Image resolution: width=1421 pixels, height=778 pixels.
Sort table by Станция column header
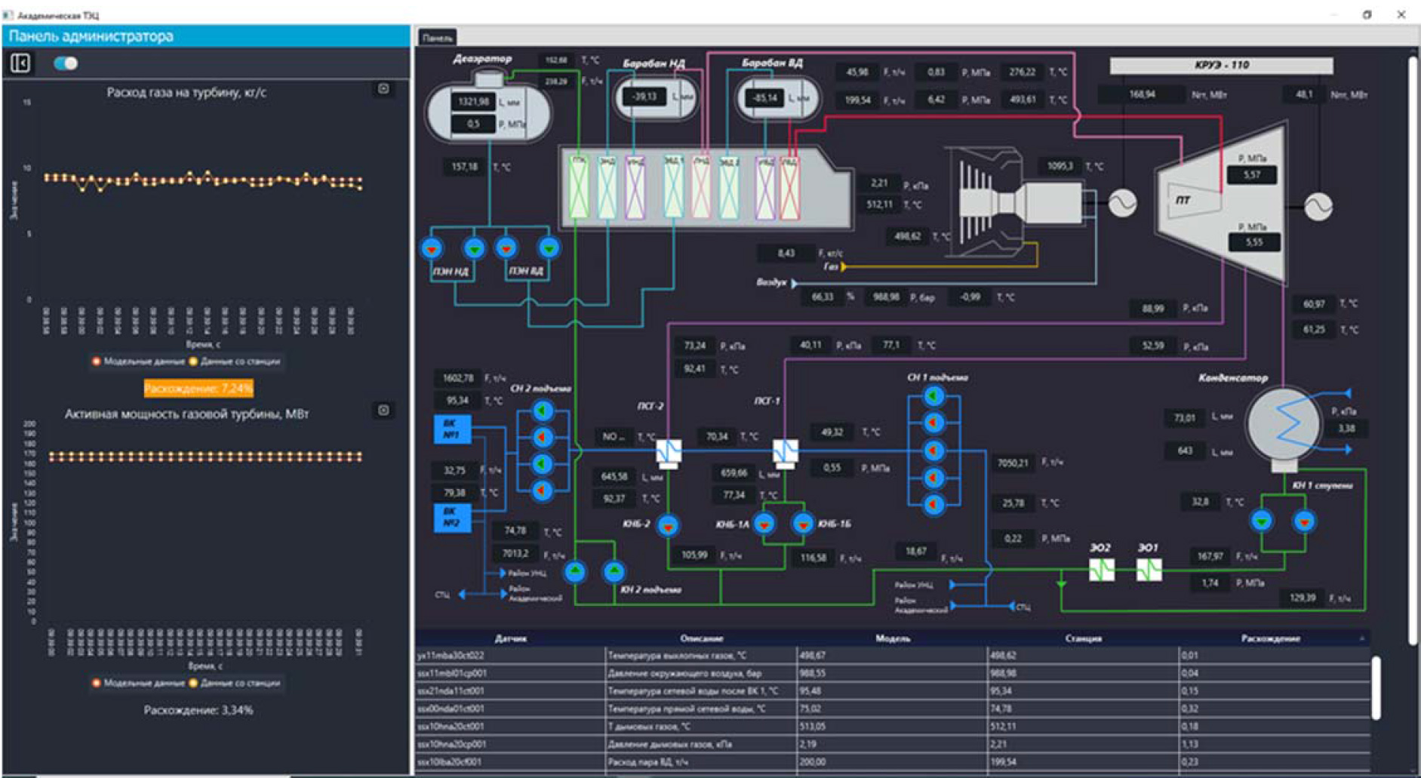pos(1083,638)
